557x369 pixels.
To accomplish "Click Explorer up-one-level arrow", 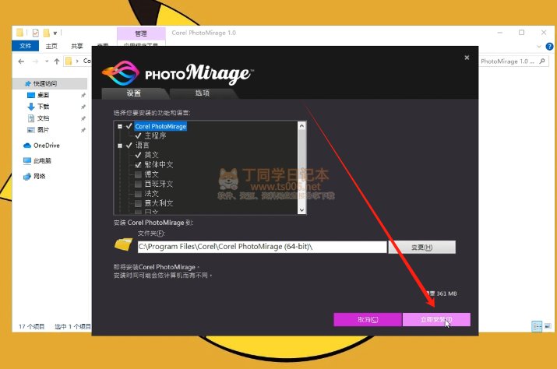I will coord(57,61).
